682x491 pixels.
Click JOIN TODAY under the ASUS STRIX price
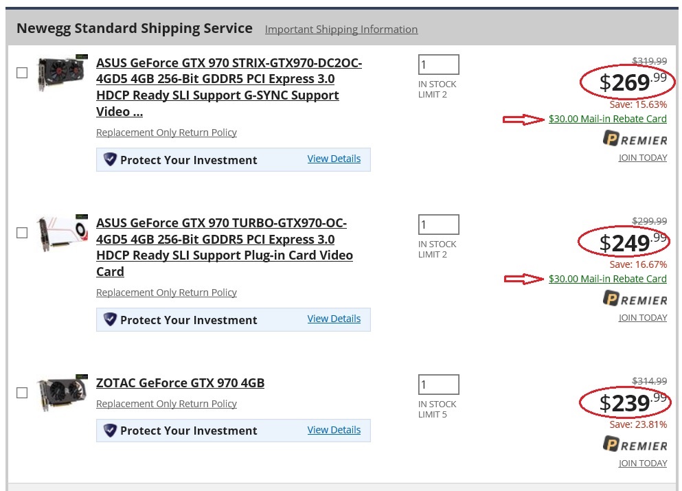click(x=643, y=158)
